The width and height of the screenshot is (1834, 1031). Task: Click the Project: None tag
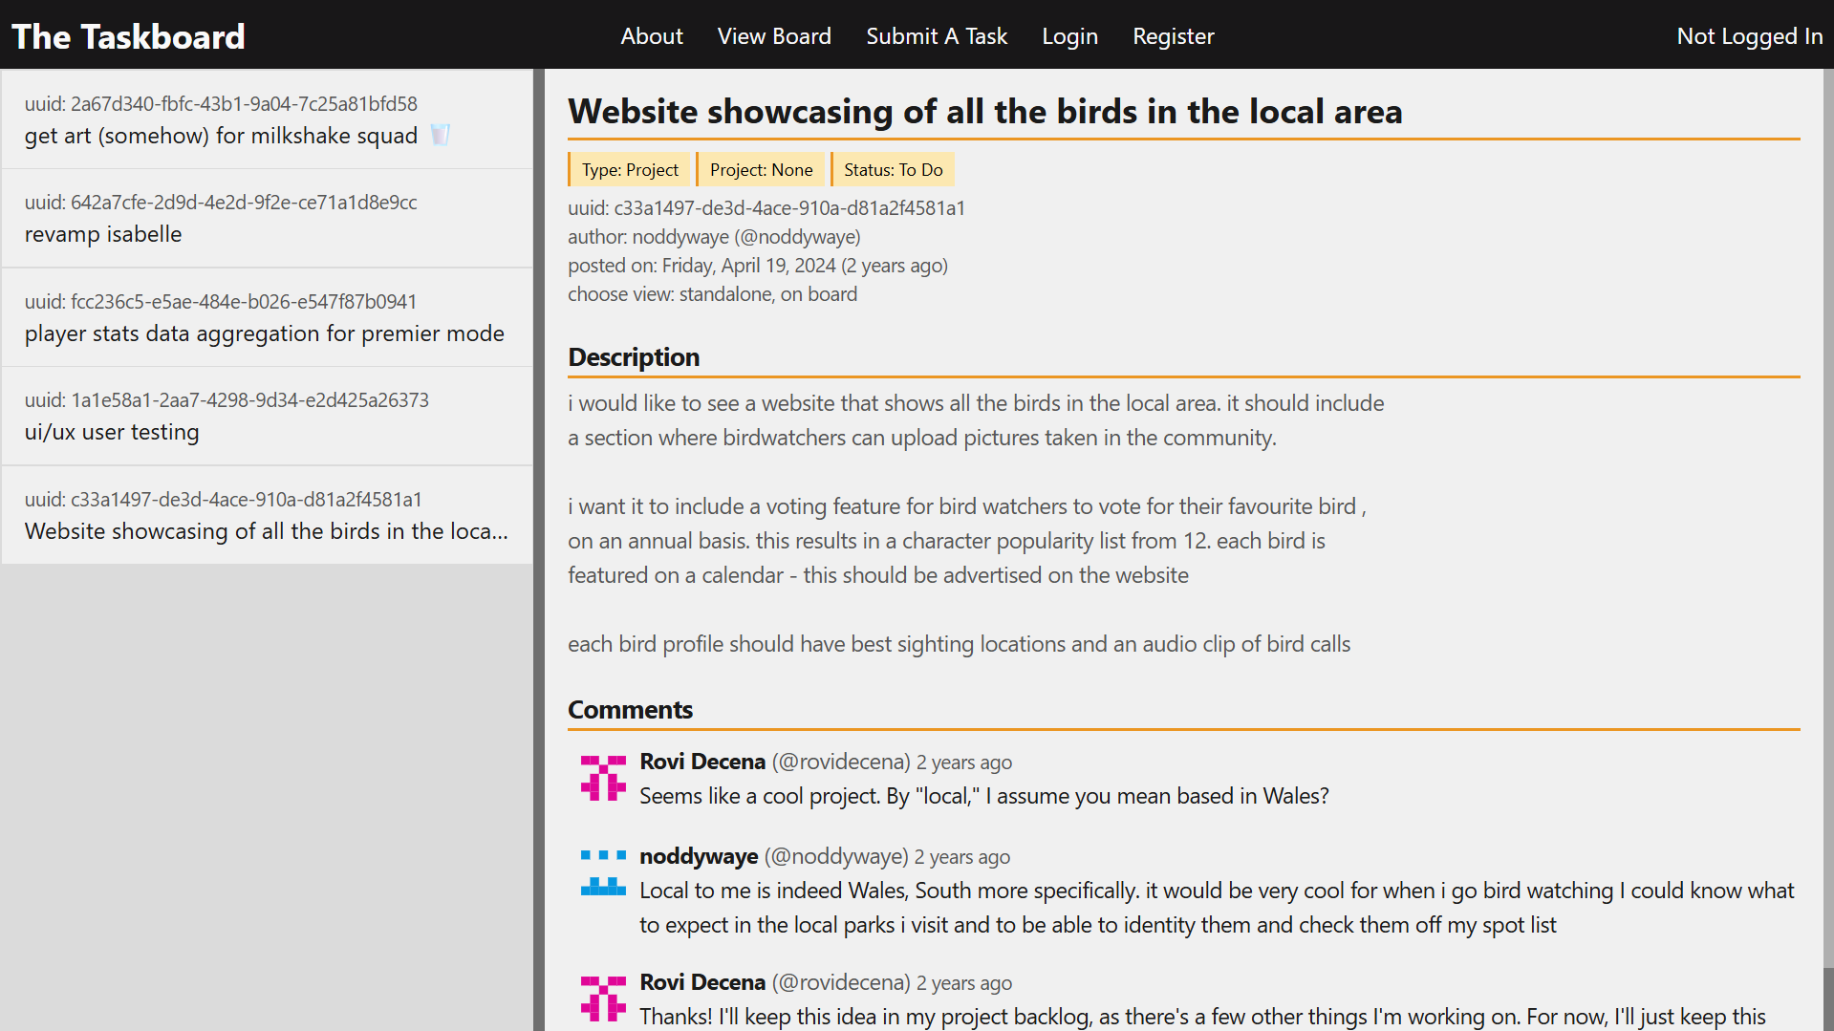pyautogui.click(x=761, y=169)
